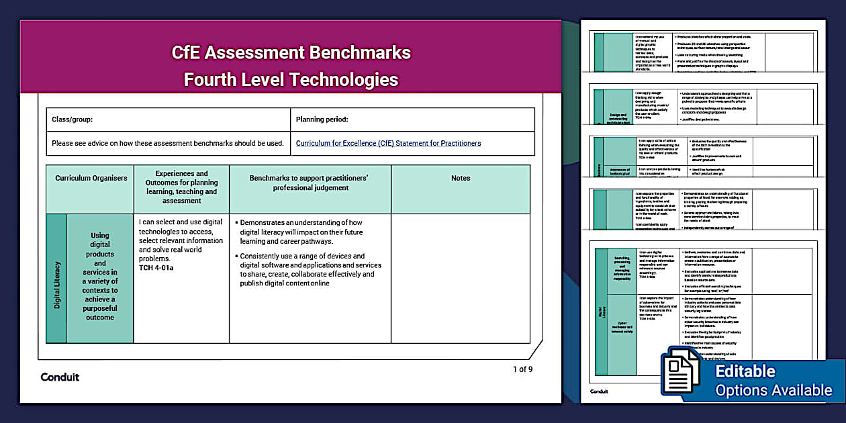This screenshot has width=846, height=423.
Task: Click the Planning period field
Action: [x=412, y=120]
